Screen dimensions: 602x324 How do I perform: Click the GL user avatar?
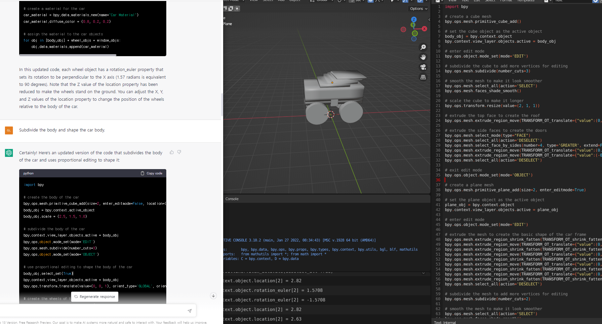(x=9, y=130)
